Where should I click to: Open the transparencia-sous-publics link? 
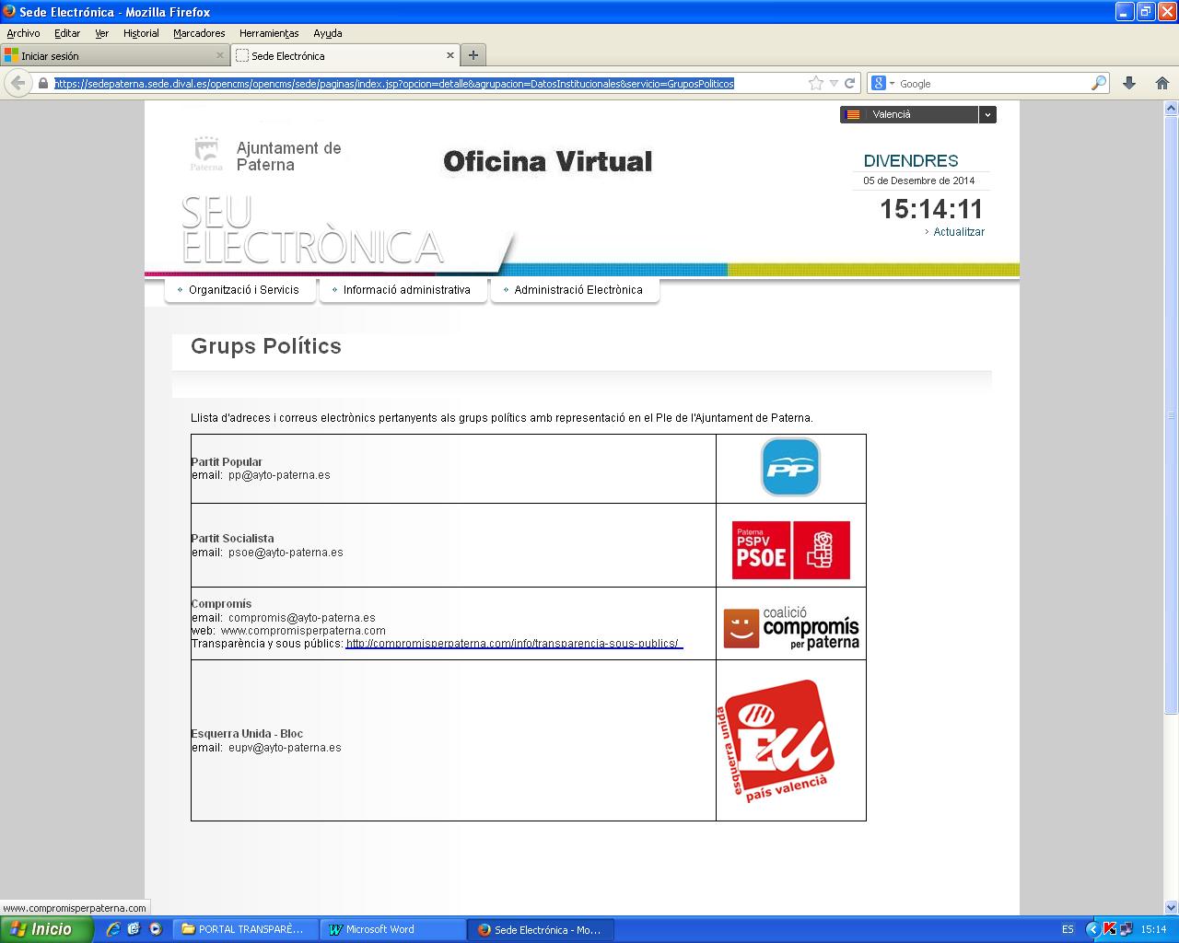click(514, 644)
